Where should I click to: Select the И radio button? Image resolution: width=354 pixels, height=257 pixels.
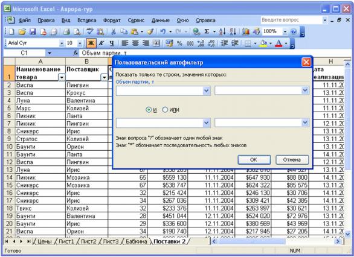[x=149, y=110]
